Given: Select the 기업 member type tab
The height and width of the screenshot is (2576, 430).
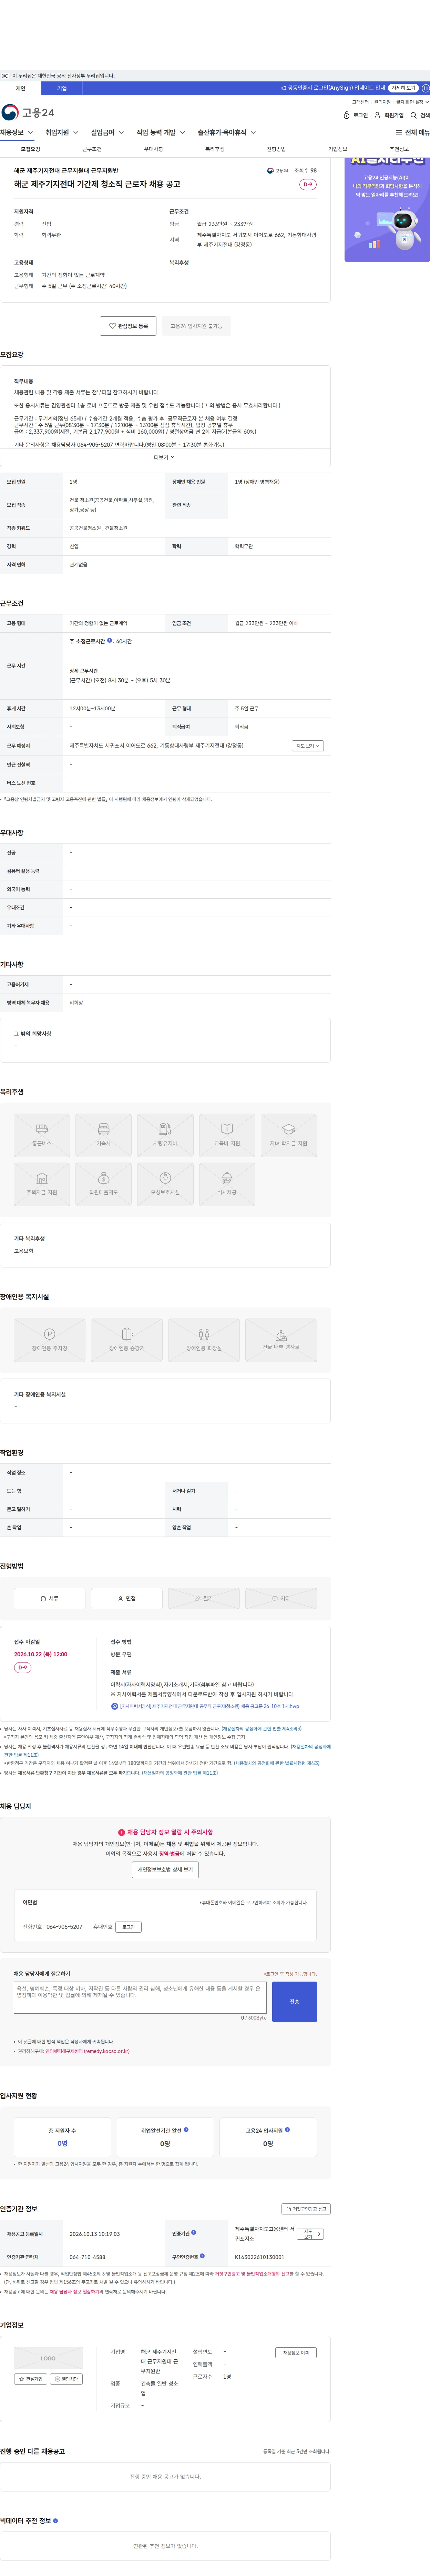Looking at the screenshot, I should (62, 88).
